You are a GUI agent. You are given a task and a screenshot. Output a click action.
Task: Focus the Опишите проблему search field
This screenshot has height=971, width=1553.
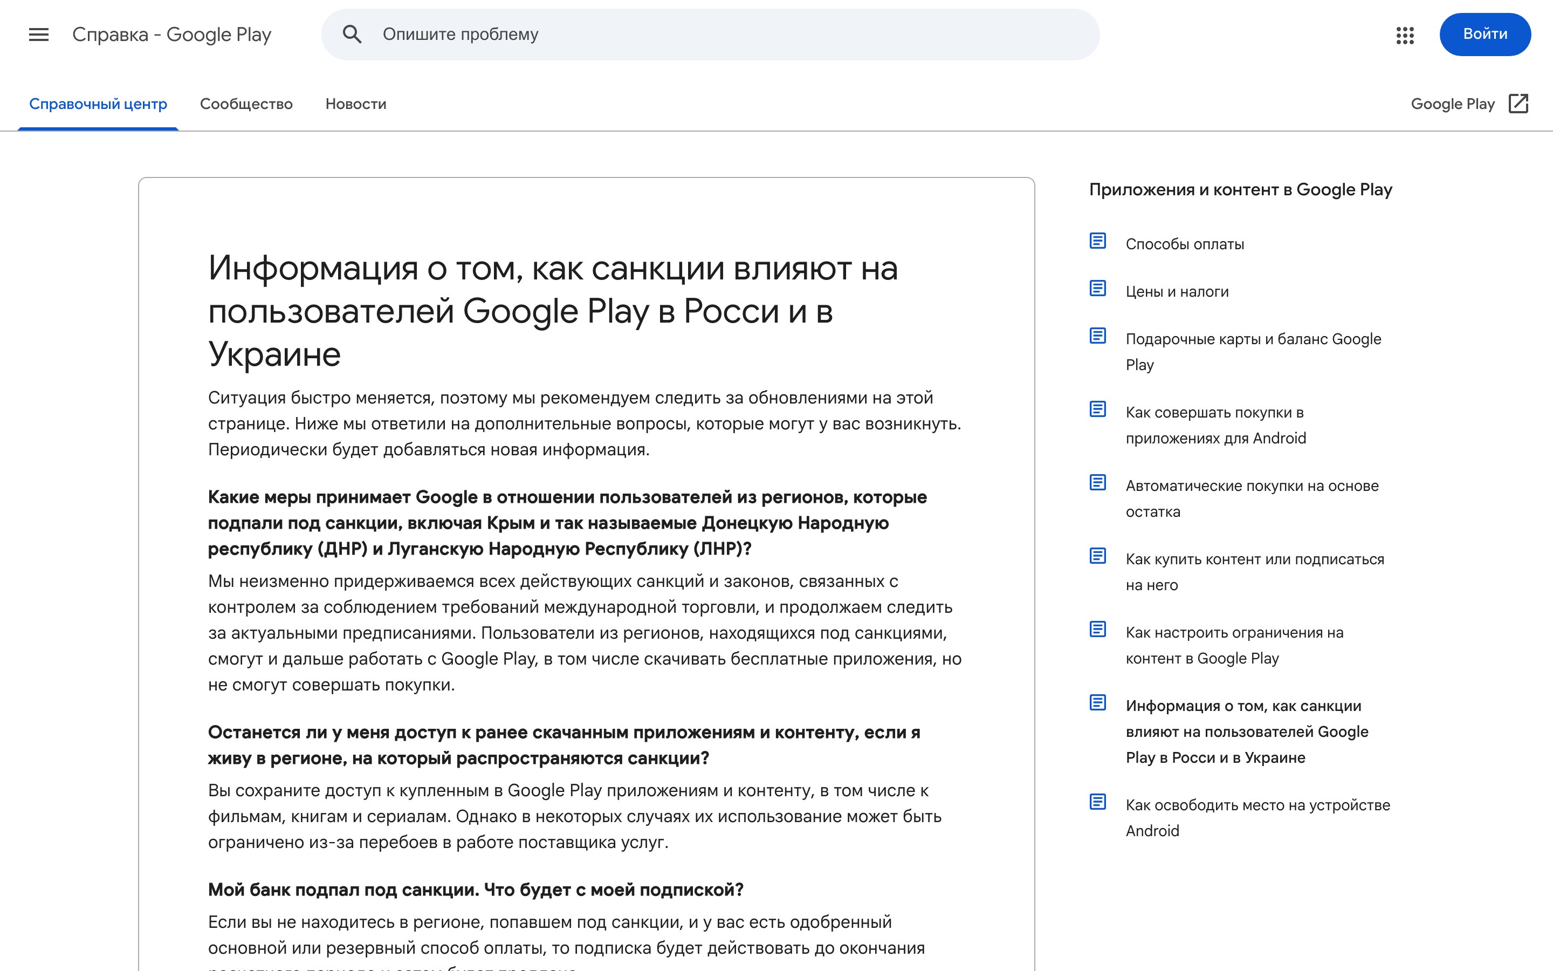pyautogui.click(x=710, y=35)
